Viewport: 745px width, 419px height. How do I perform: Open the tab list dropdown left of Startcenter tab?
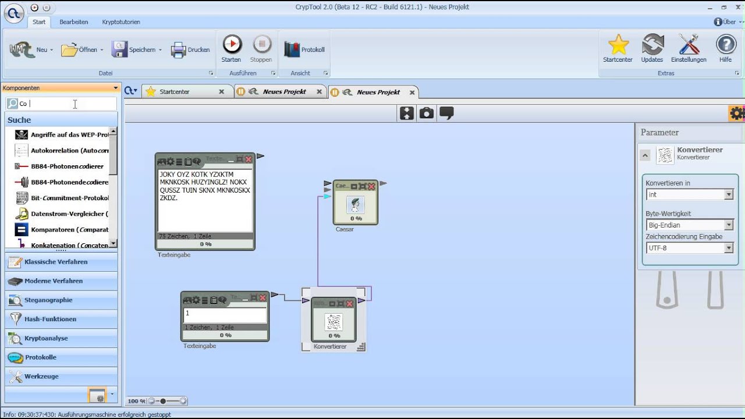(x=131, y=91)
